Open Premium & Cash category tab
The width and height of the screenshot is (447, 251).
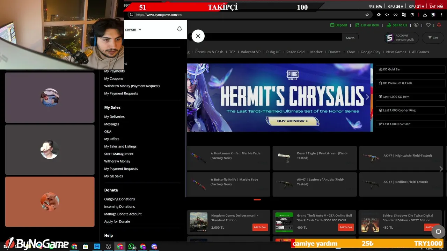(x=209, y=52)
